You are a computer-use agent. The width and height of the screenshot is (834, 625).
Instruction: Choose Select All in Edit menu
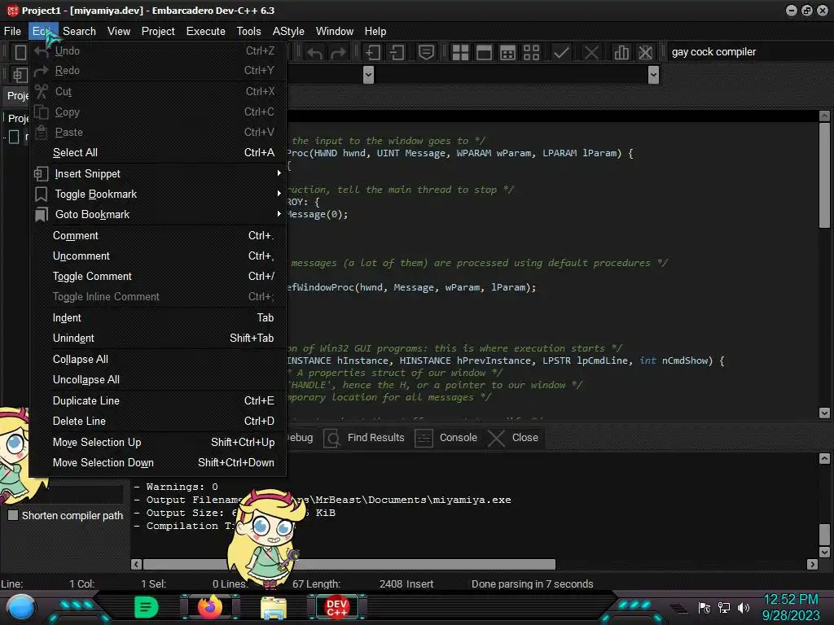click(157, 152)
